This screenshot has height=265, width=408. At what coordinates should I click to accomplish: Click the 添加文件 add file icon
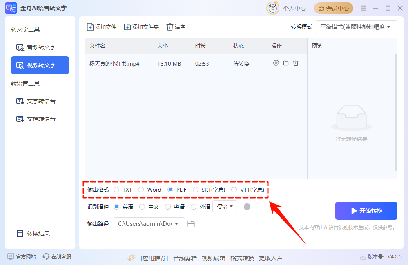click(x=90, y=27)
